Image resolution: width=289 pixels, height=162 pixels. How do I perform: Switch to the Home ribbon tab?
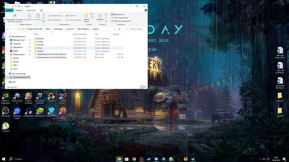(19, 10)
